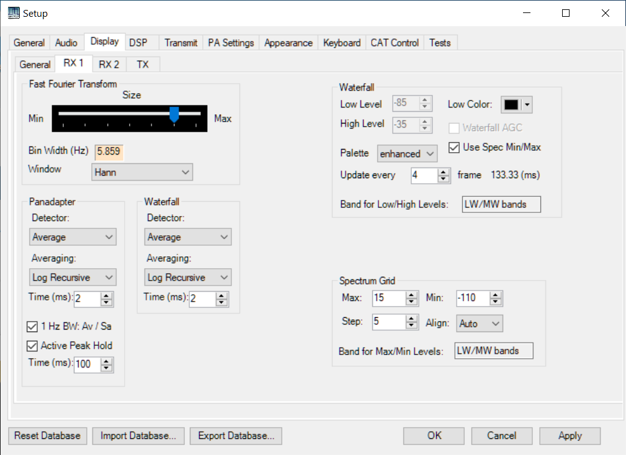Increase Spectrum Grid Min value spinner
This screenshot has width=626, height=455.
point(496,295)
